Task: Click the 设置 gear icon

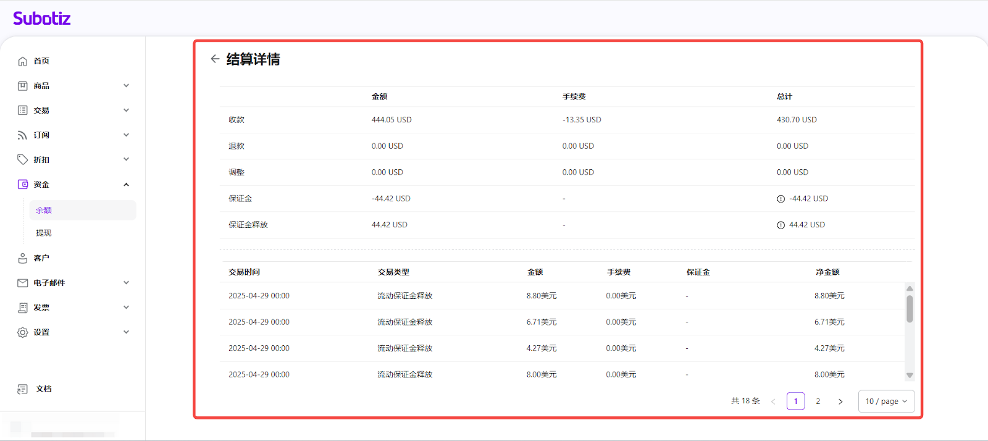Action: click(x=23, y=332)
